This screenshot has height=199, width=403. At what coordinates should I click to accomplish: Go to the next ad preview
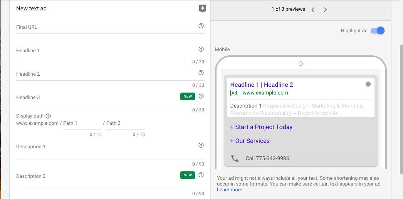(x=325, y=10)
